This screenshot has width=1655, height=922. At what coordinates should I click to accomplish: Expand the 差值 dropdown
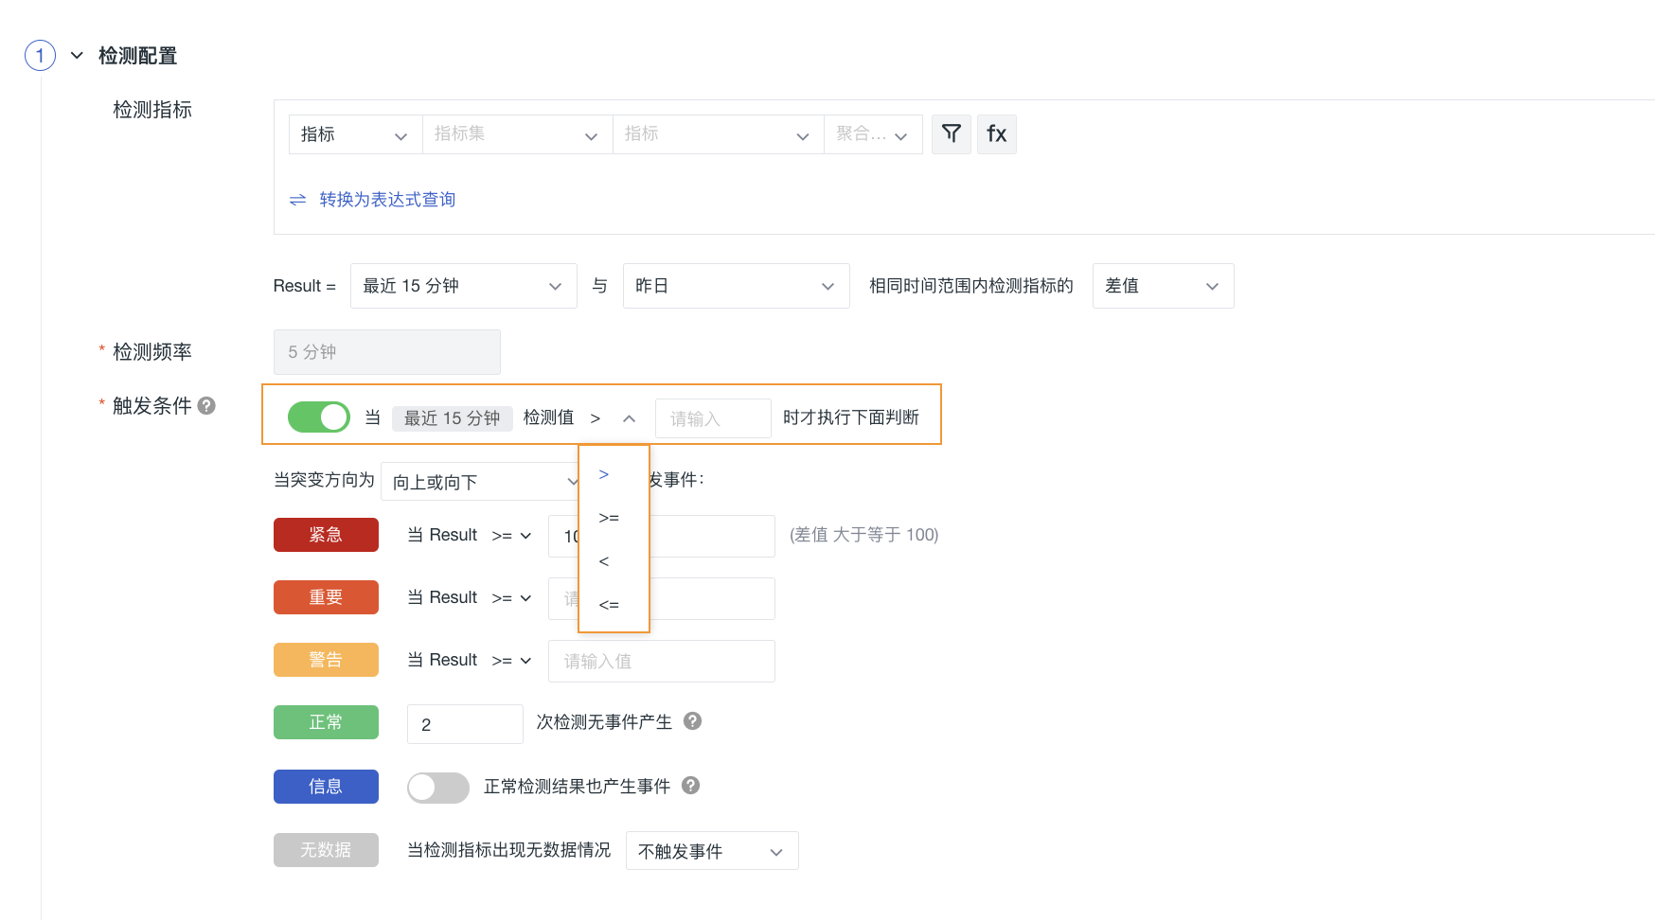tap(1162, 286)
